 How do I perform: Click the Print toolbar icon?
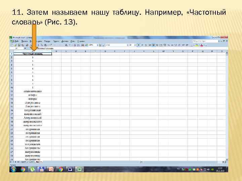(x=27, y=45)
